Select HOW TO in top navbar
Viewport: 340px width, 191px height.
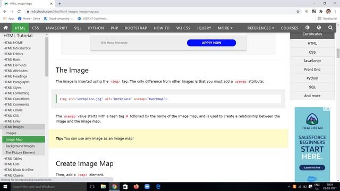click(x=161, y=28)
